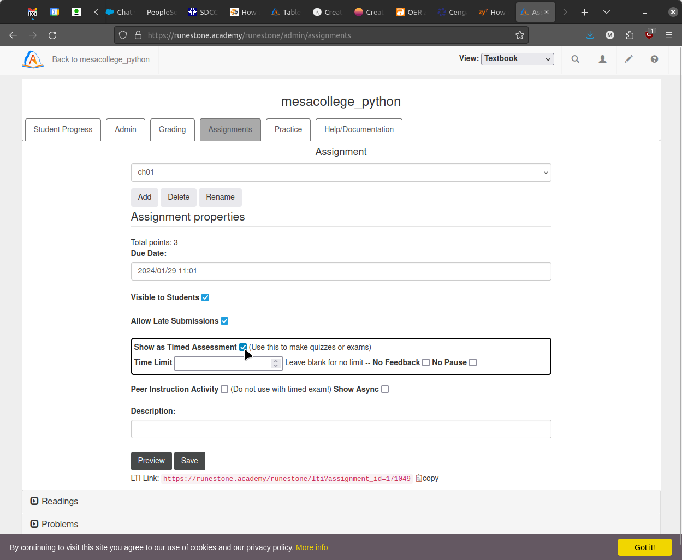The width and height of the screenshot is (682, 560).
Task: Open the Student Progress tab
Action: pos(63,129)
